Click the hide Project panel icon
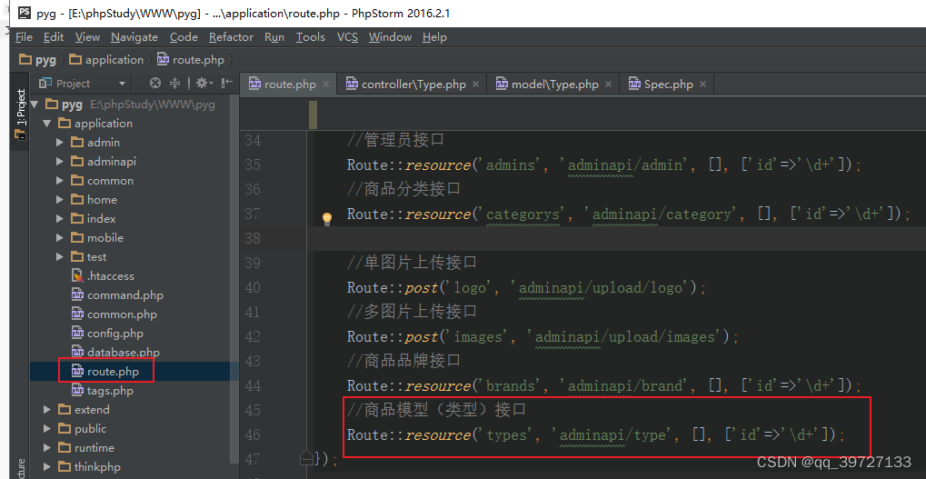Viewport: 926px width, 479px height. pos(227,84)
